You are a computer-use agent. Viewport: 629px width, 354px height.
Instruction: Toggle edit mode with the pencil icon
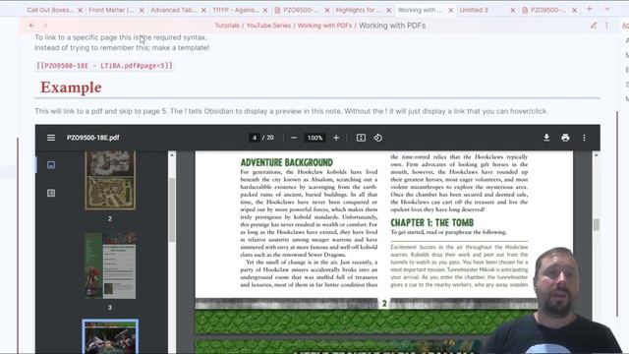click(x=594, y=26)
